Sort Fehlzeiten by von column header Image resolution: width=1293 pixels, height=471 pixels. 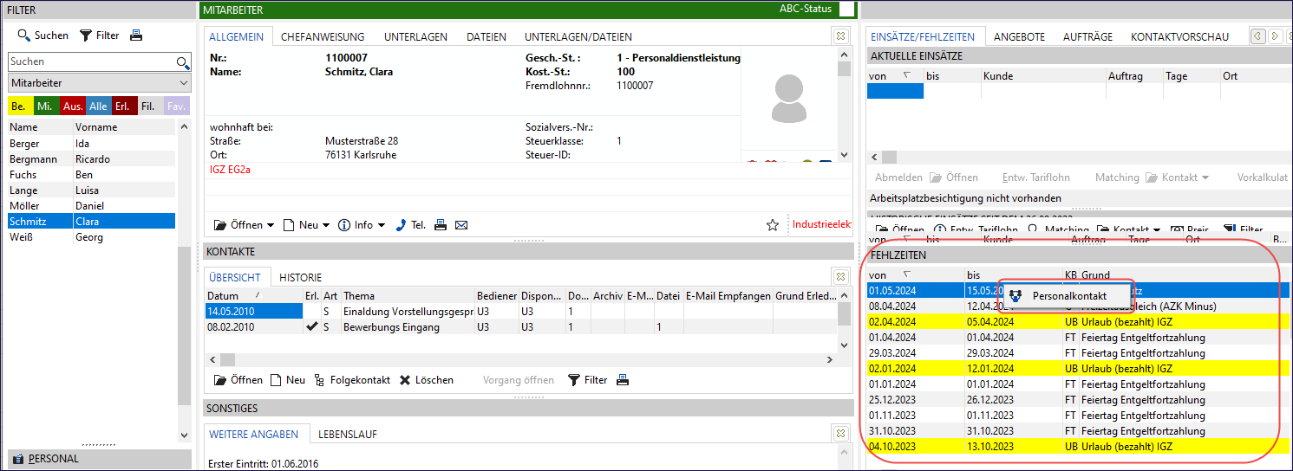(916, 275)
